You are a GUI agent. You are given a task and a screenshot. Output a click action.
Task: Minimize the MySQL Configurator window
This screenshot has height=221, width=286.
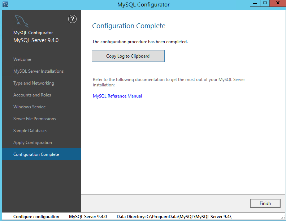pyautogui.click(x=255, y=3)
